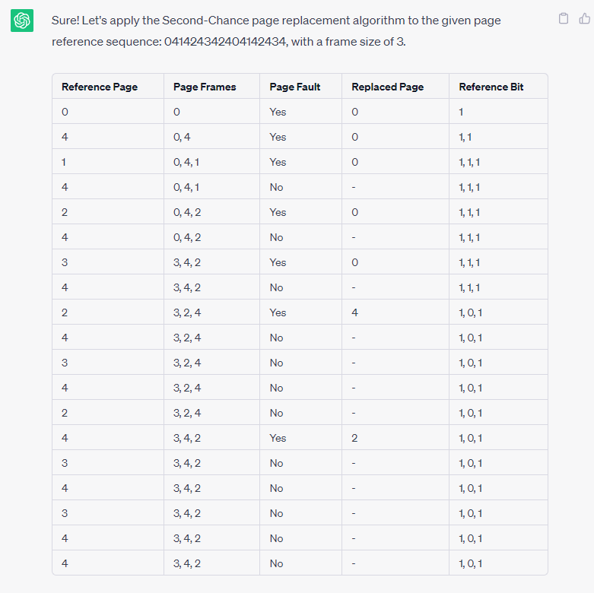This screenshot has width=594, height=593.
Task: Give the response a thumbs up
Action: pyautogui.click(x=585, y=18)
